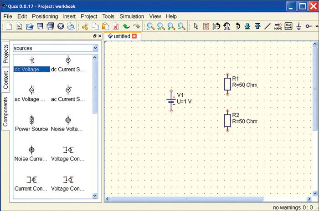Click the Save document icon

point(40,26)
